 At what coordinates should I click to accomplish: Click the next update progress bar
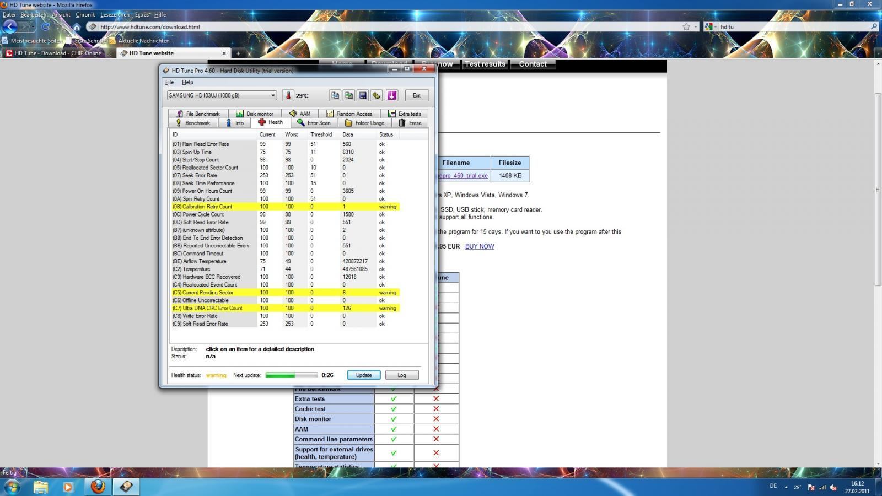(292, 375)
